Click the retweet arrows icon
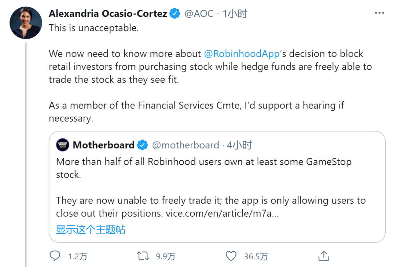Viewport: 393px width, 267px height. pos(143,256)
